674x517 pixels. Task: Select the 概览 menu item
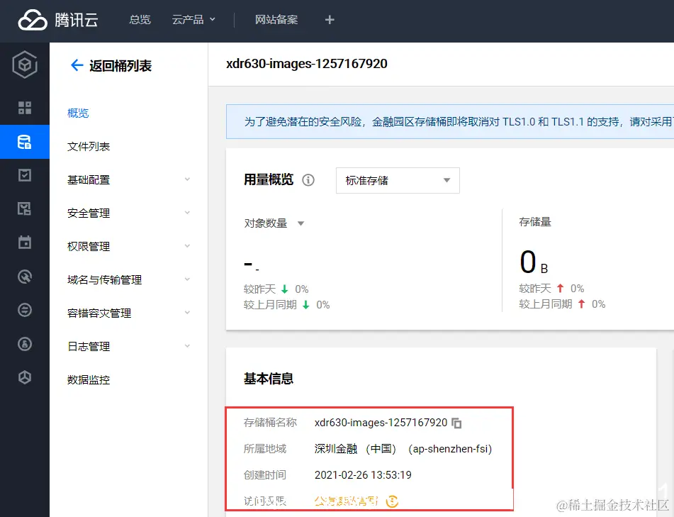coord(78,113)
